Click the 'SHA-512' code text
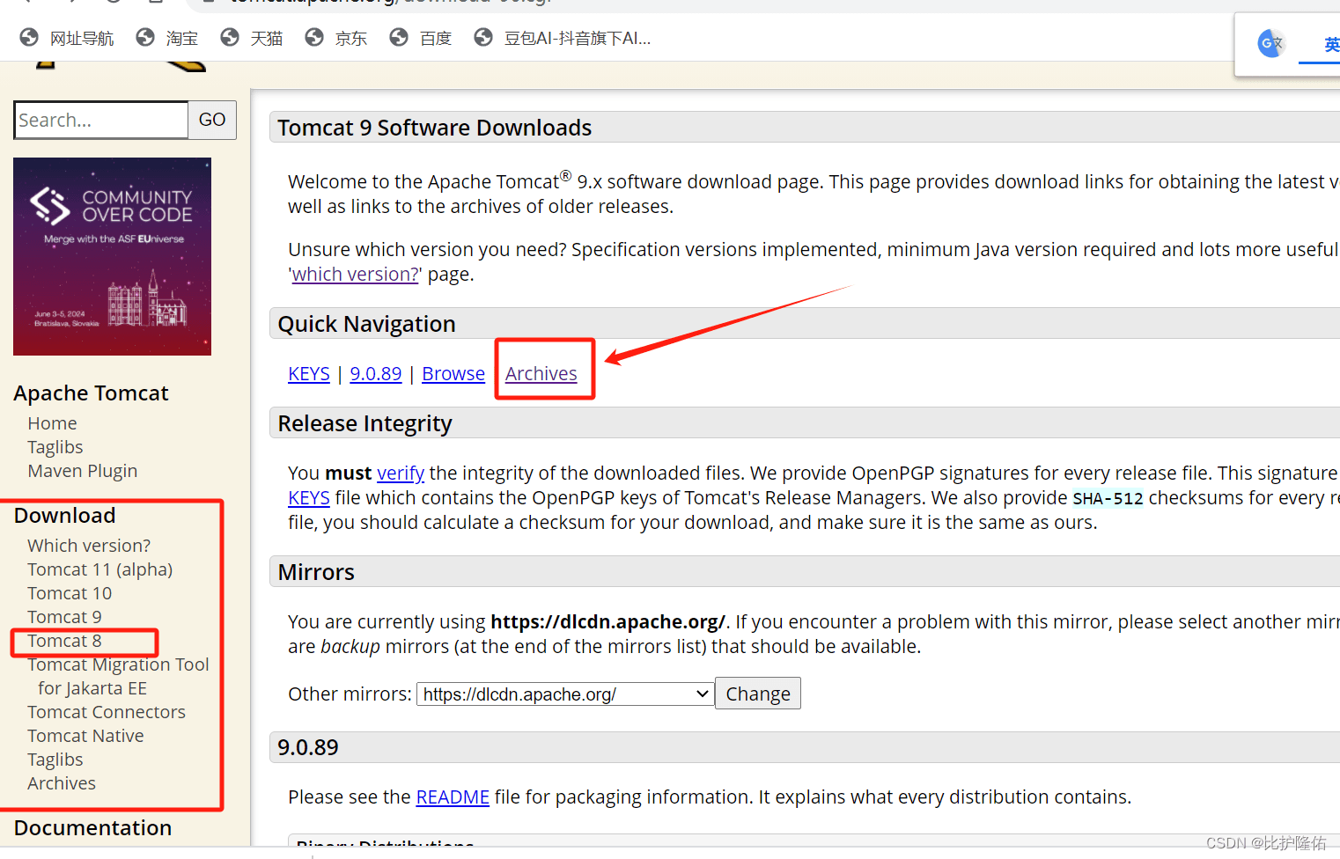Screen dimensions: 1340x859 [x=1108, y=498]
